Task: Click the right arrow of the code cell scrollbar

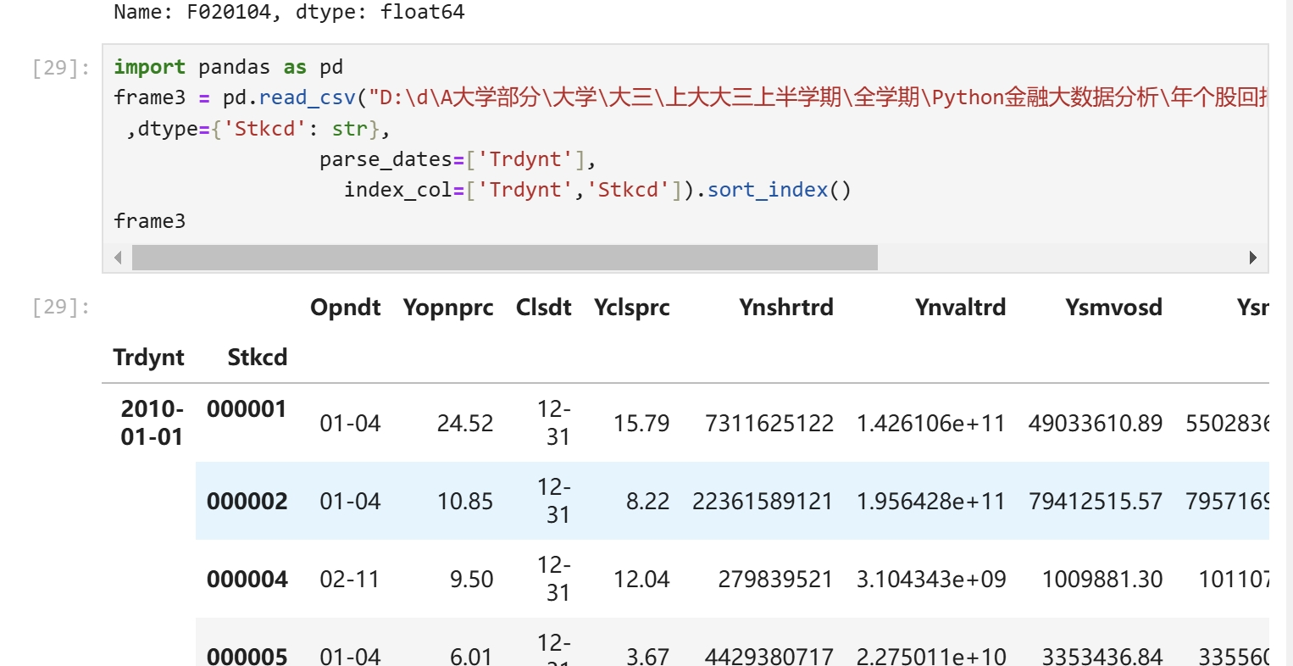Action: [x=1252, y=258]
